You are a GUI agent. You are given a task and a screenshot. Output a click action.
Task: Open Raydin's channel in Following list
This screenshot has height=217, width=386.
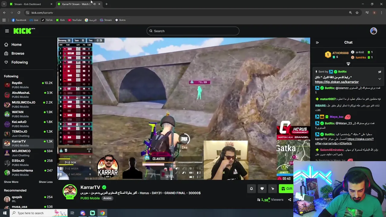tap(28, 85)
